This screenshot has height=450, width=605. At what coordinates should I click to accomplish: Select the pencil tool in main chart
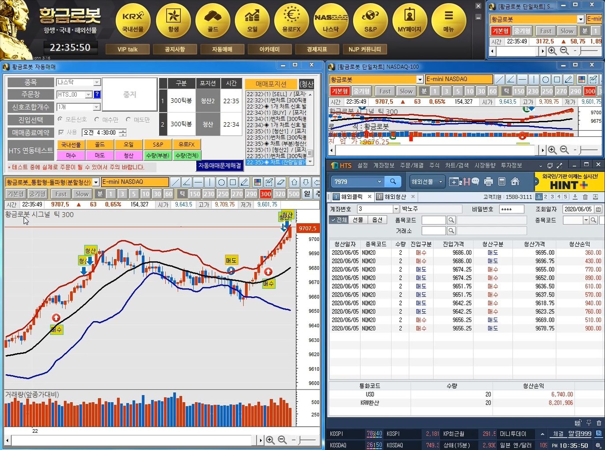click(244, 182)
